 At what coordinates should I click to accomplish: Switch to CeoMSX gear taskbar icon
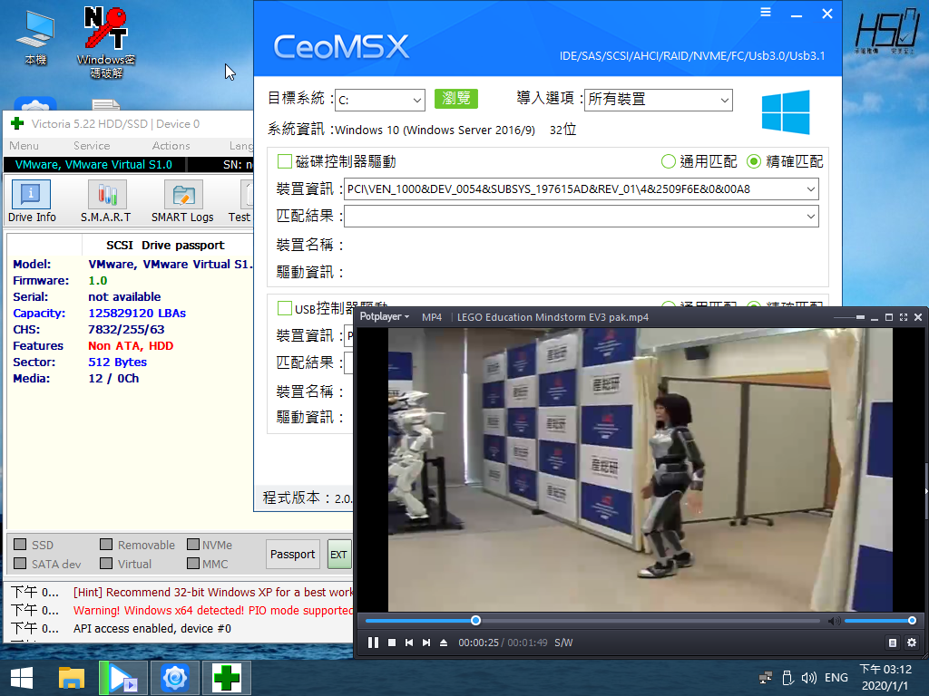175,678
